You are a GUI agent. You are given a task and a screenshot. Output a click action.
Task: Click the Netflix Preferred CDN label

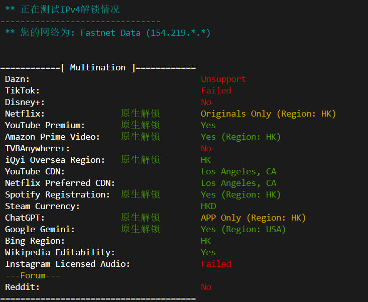(60, 183)
